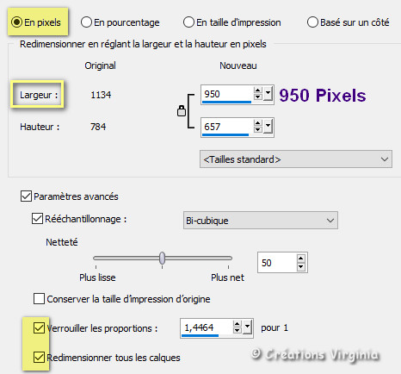The image size is (401, 374).
Task: Click the aspect ratio lock icon
Action: 182,110
